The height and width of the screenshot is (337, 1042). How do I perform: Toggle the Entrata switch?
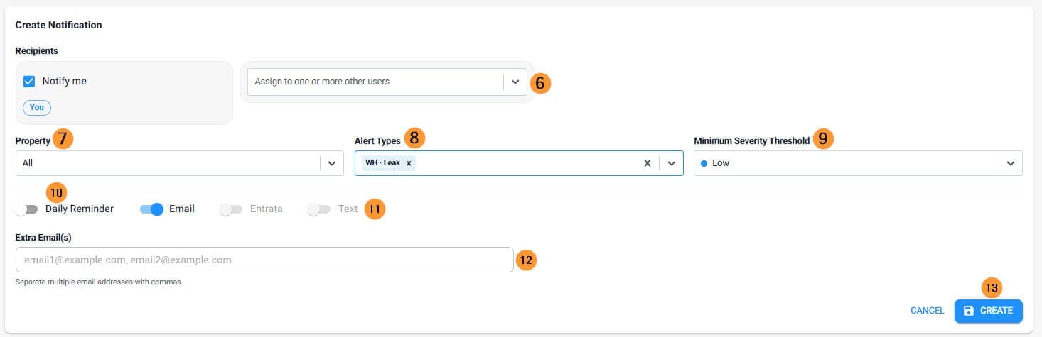(231, 209)
